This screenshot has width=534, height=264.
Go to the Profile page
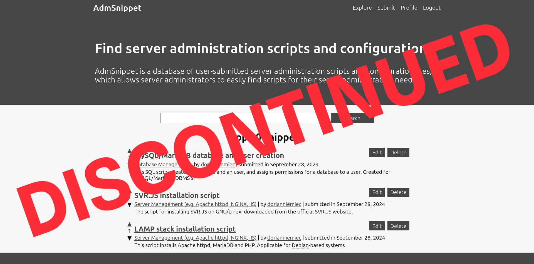point(409,8)
